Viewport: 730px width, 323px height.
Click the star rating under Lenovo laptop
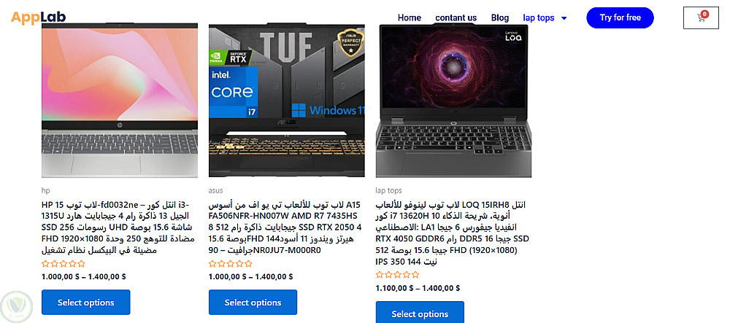[x=398, y=275]
